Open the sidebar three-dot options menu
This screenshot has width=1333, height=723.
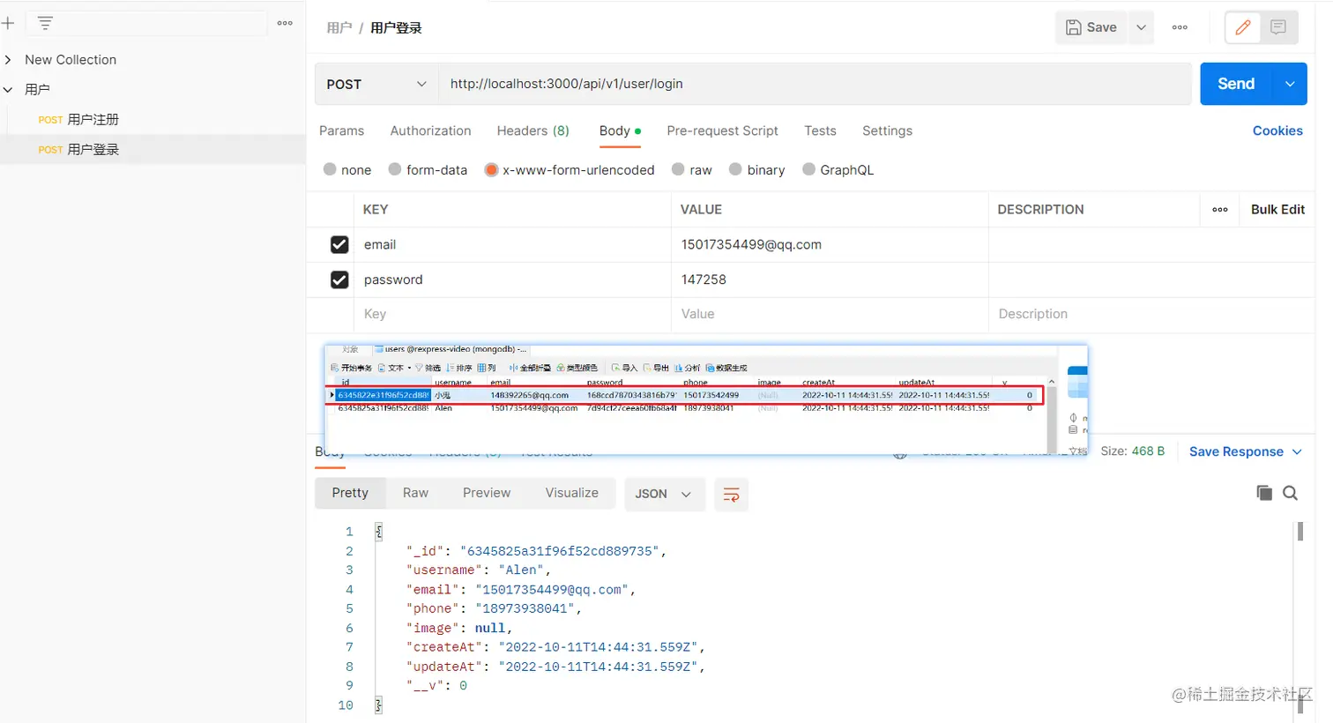[285, 24]
